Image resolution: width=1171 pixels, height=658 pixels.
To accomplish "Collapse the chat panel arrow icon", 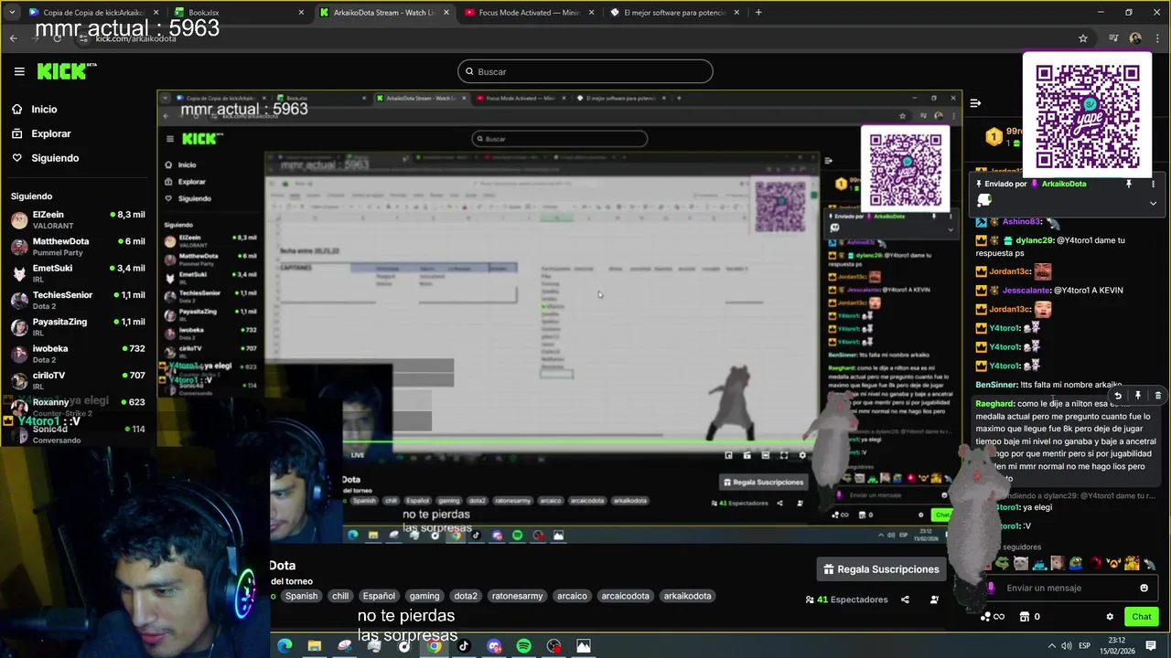I will (975, 103).
